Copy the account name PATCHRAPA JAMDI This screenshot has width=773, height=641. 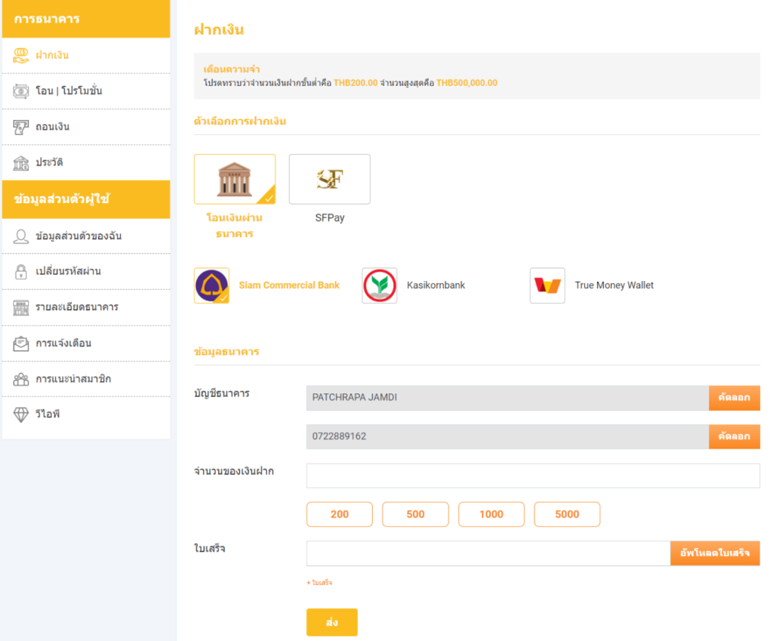click(x=734, y=398)
